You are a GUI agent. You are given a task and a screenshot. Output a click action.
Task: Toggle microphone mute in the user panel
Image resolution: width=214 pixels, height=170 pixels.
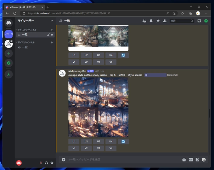pyautogui.click(x=41, y=163)
